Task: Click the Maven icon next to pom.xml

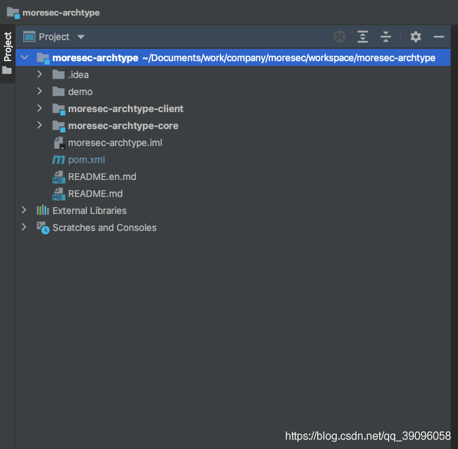Action: tap(59, 160)
